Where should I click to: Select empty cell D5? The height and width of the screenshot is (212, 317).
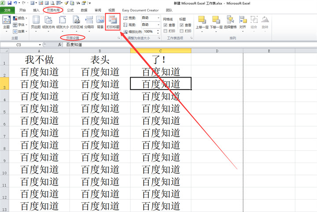[217, 108]
